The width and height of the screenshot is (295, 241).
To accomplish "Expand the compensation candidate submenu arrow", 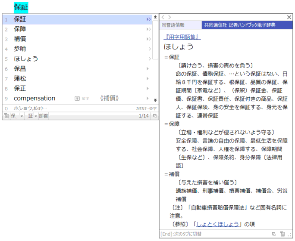I will 147,99.
